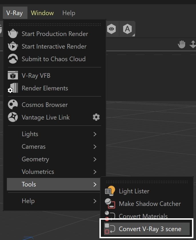Expand the Help submenu arrow in V-Ray menu

[95, 201]
